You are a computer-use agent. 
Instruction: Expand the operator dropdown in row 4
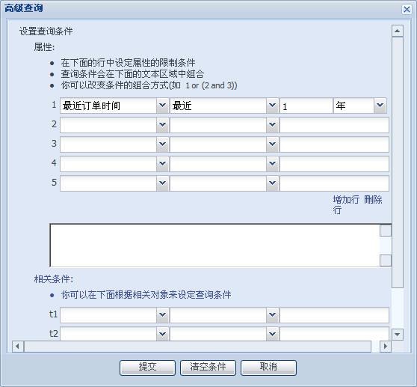(x=272, y=164)
